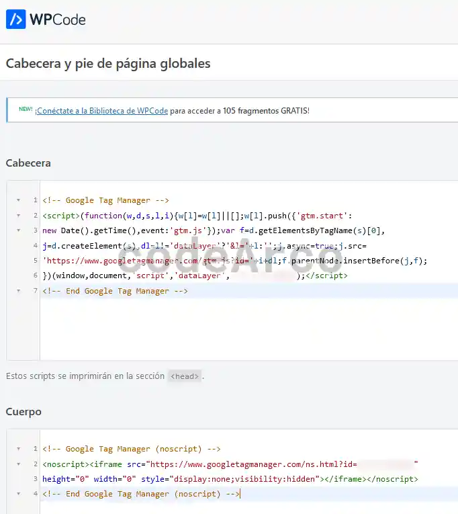This screenshot has height=514, width=458.
Task: Click the 'Cabecera y pie de página globales' heading
Action: tap(108, 64)
